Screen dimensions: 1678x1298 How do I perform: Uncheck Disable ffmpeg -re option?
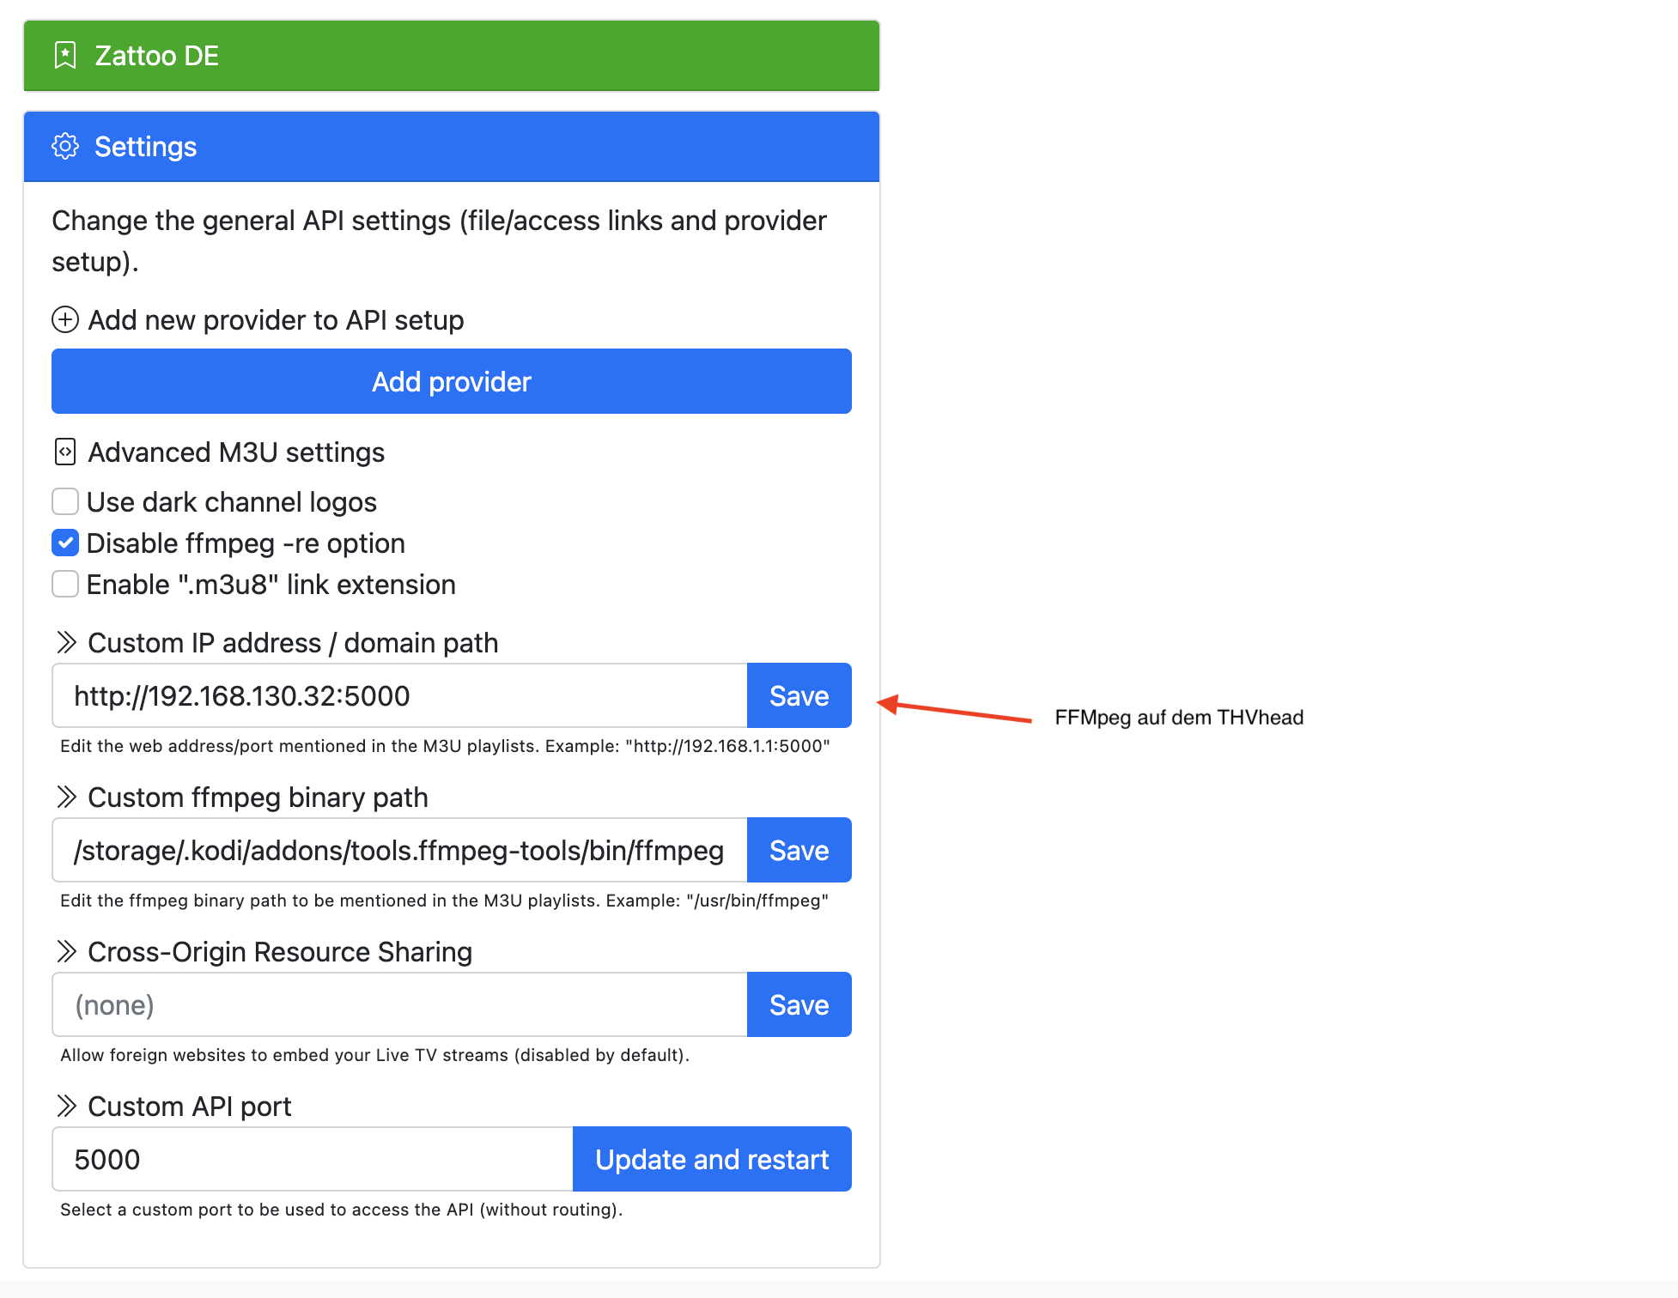pos(65,543)
